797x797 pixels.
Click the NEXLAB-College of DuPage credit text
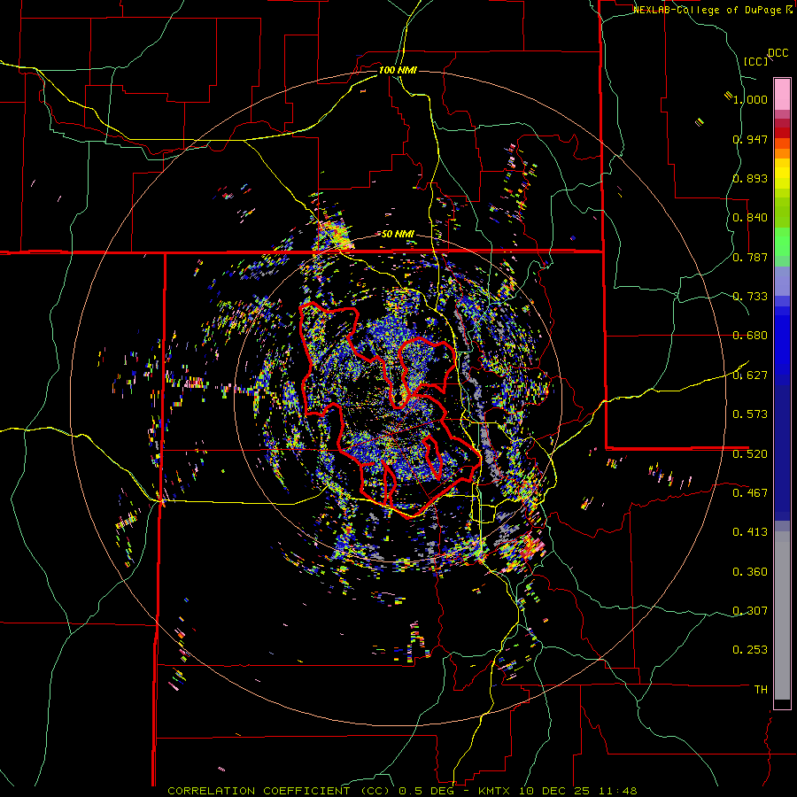tap(708, 10)
